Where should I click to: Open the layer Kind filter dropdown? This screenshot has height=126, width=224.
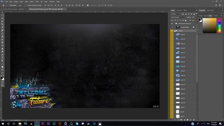pos(176,14)
